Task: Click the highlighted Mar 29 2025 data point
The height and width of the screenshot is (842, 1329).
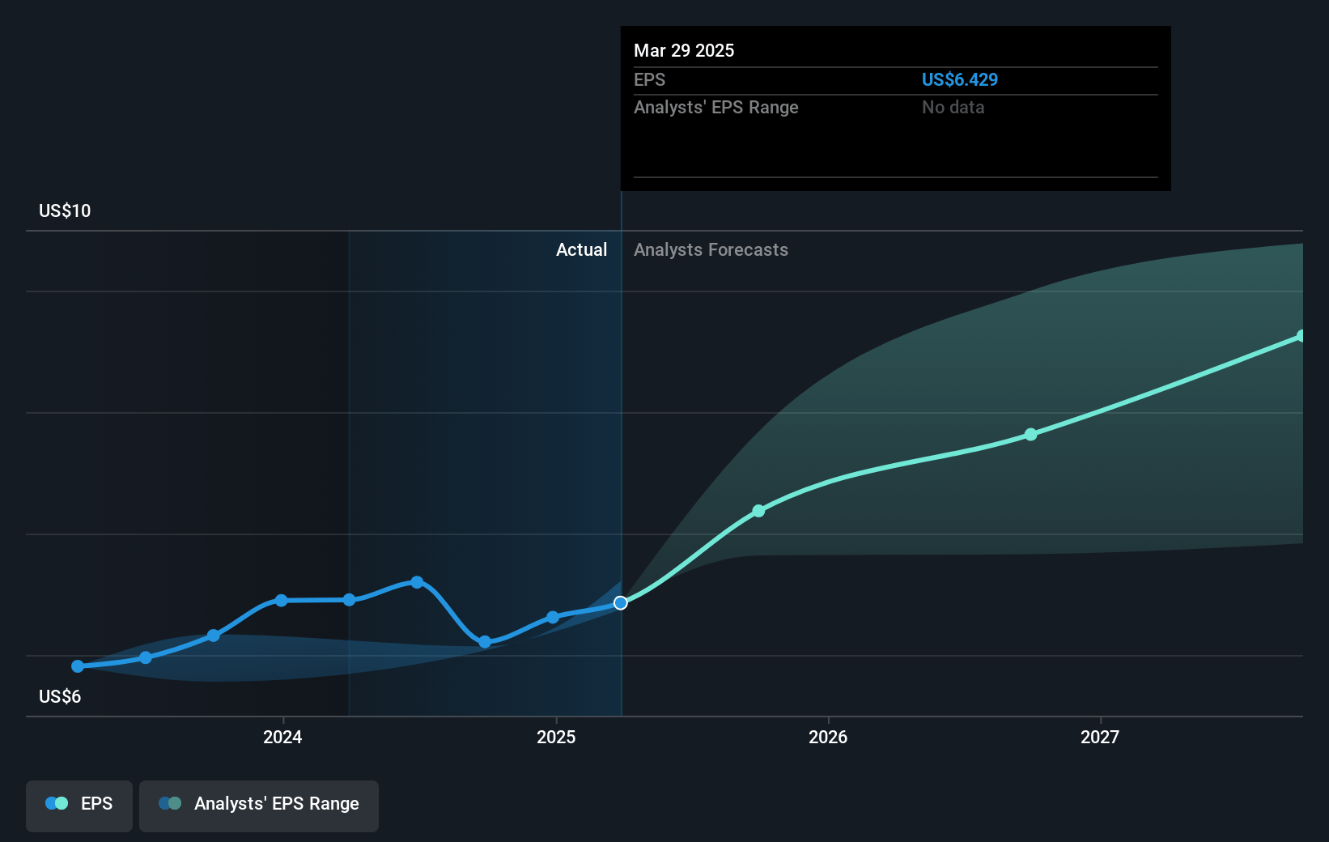Action: (x=621, y=603)
